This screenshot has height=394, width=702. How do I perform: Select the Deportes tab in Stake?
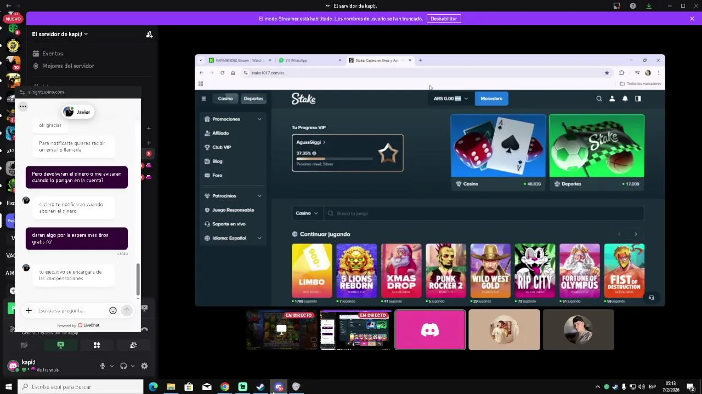253,99
